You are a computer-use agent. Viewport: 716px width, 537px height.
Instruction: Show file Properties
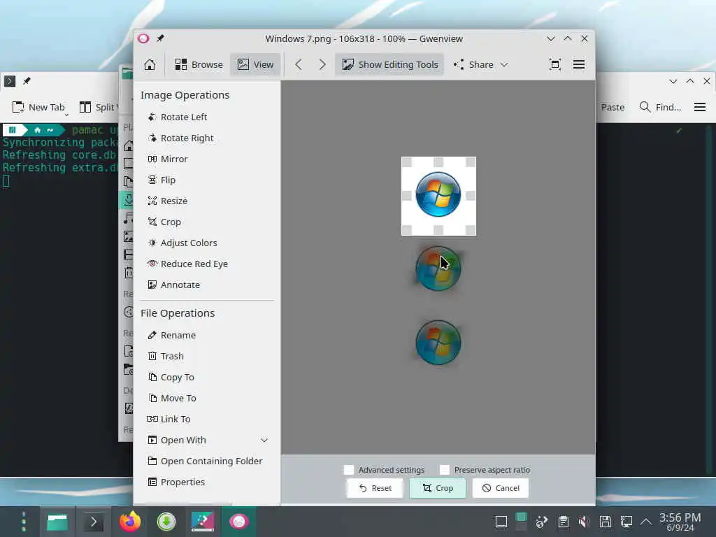tap(176, 482)
